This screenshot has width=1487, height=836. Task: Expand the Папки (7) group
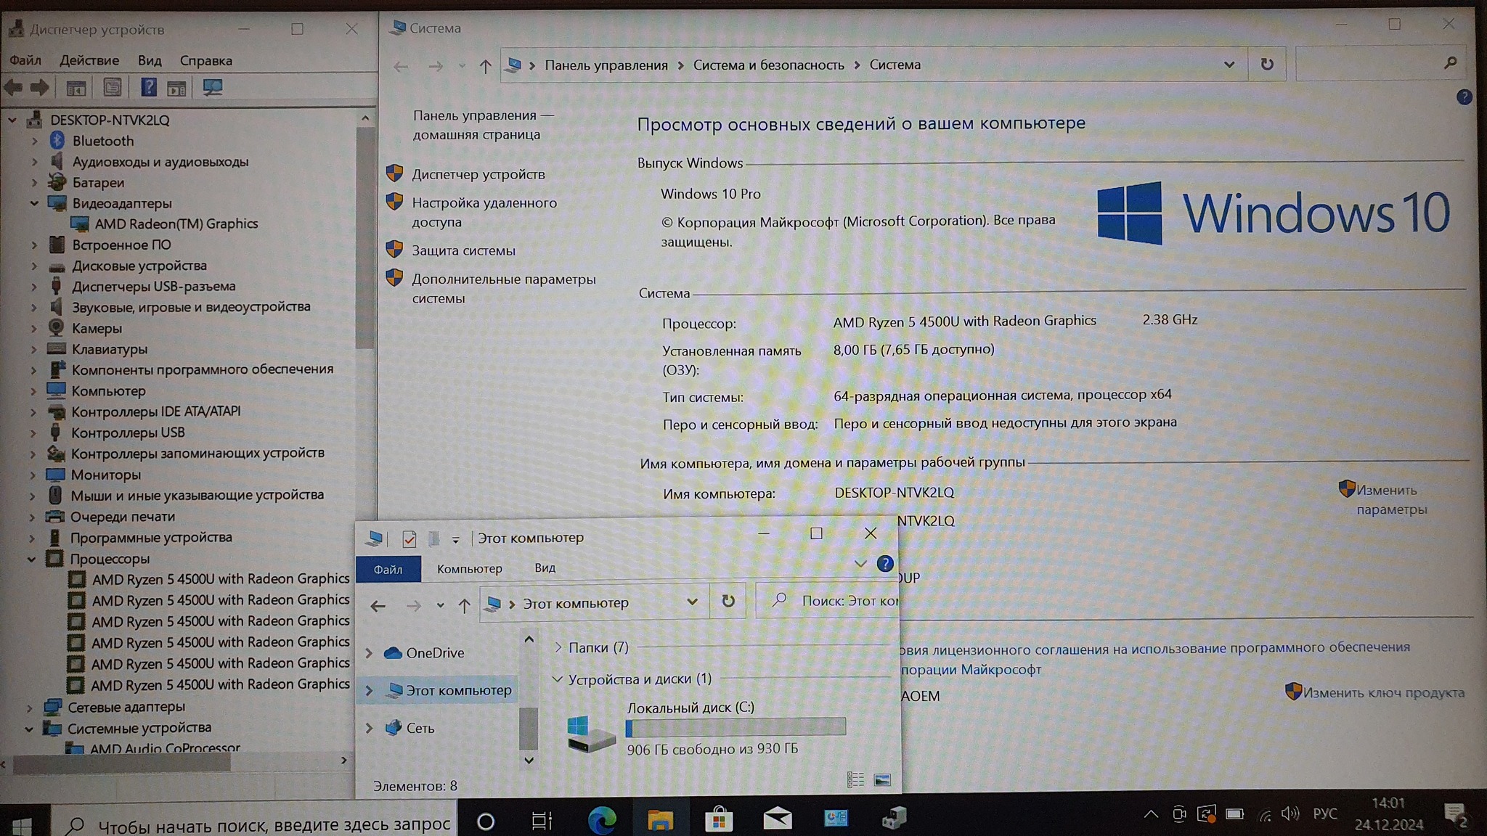(x=558, y=647)
